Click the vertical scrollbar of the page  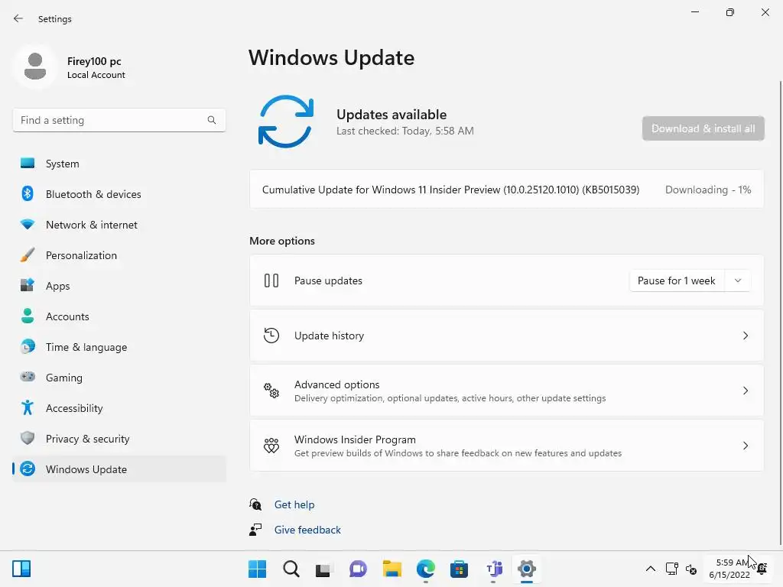pyautogui.click(x=780, y=313)
